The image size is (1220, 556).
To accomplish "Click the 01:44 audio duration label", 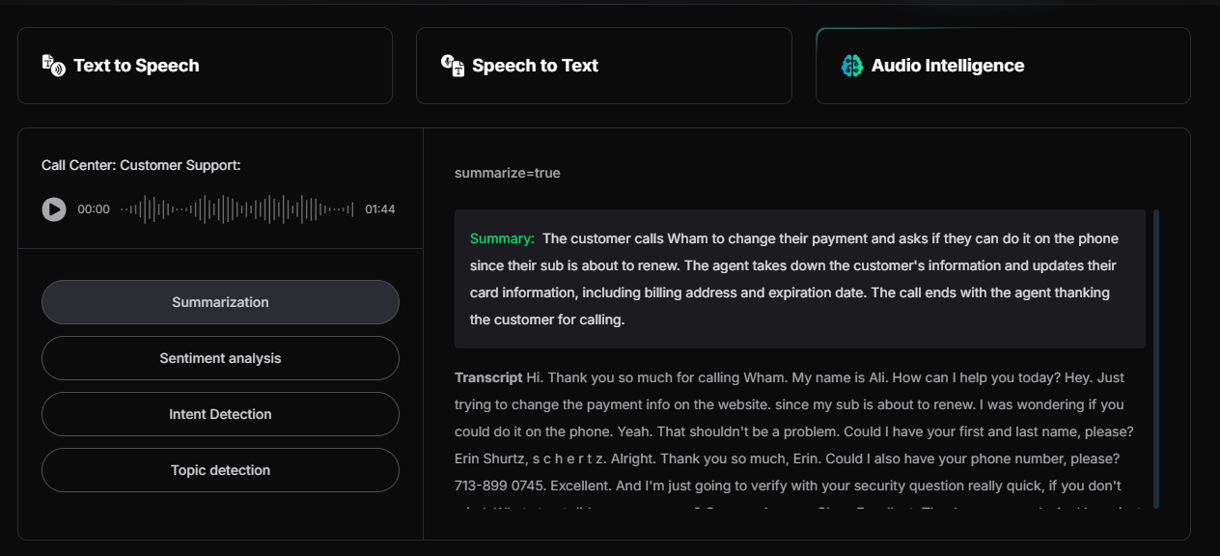I will coord(380,209).
